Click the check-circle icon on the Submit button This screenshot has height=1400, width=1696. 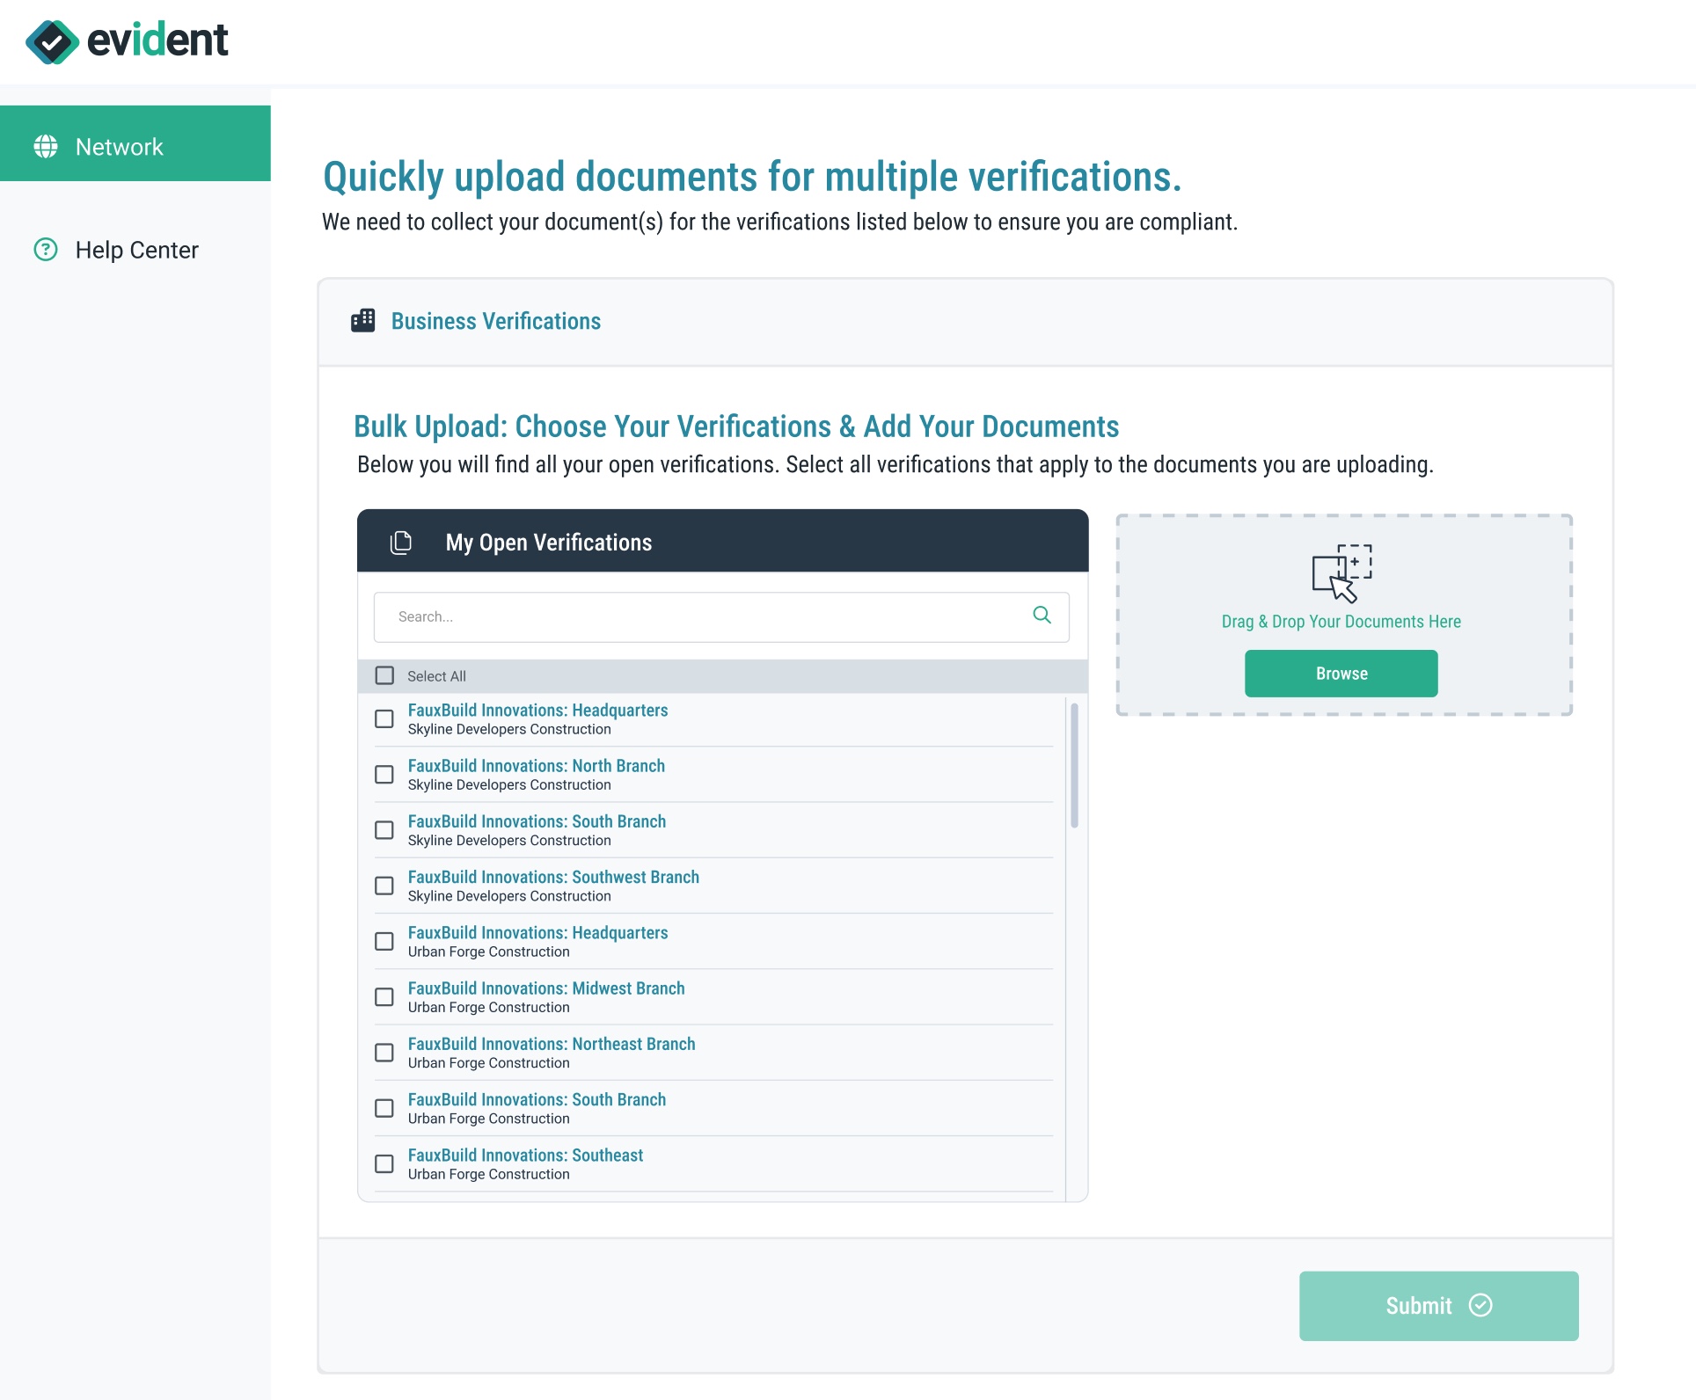coord(1480,1307)
